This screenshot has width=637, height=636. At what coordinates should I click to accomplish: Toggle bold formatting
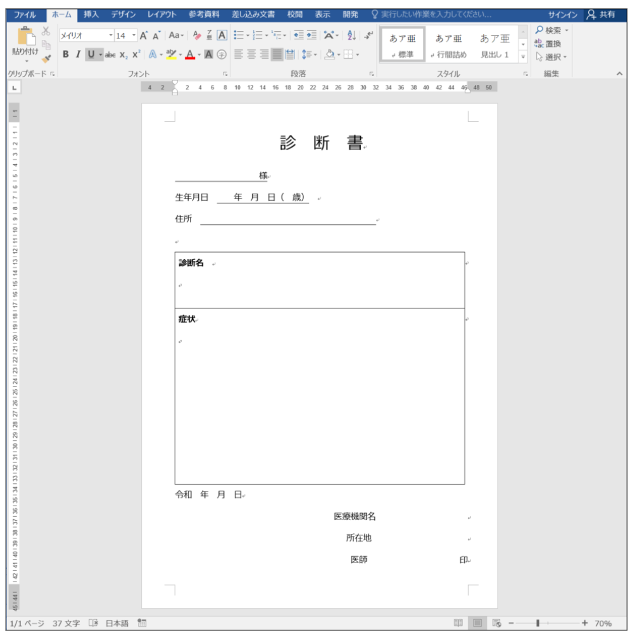click(66, 55)
